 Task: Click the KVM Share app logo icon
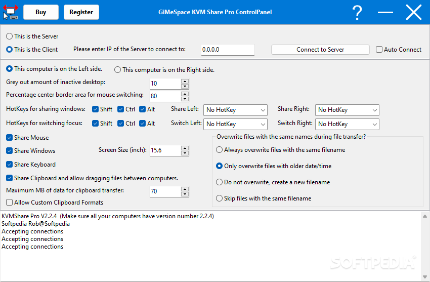point(11,12)
